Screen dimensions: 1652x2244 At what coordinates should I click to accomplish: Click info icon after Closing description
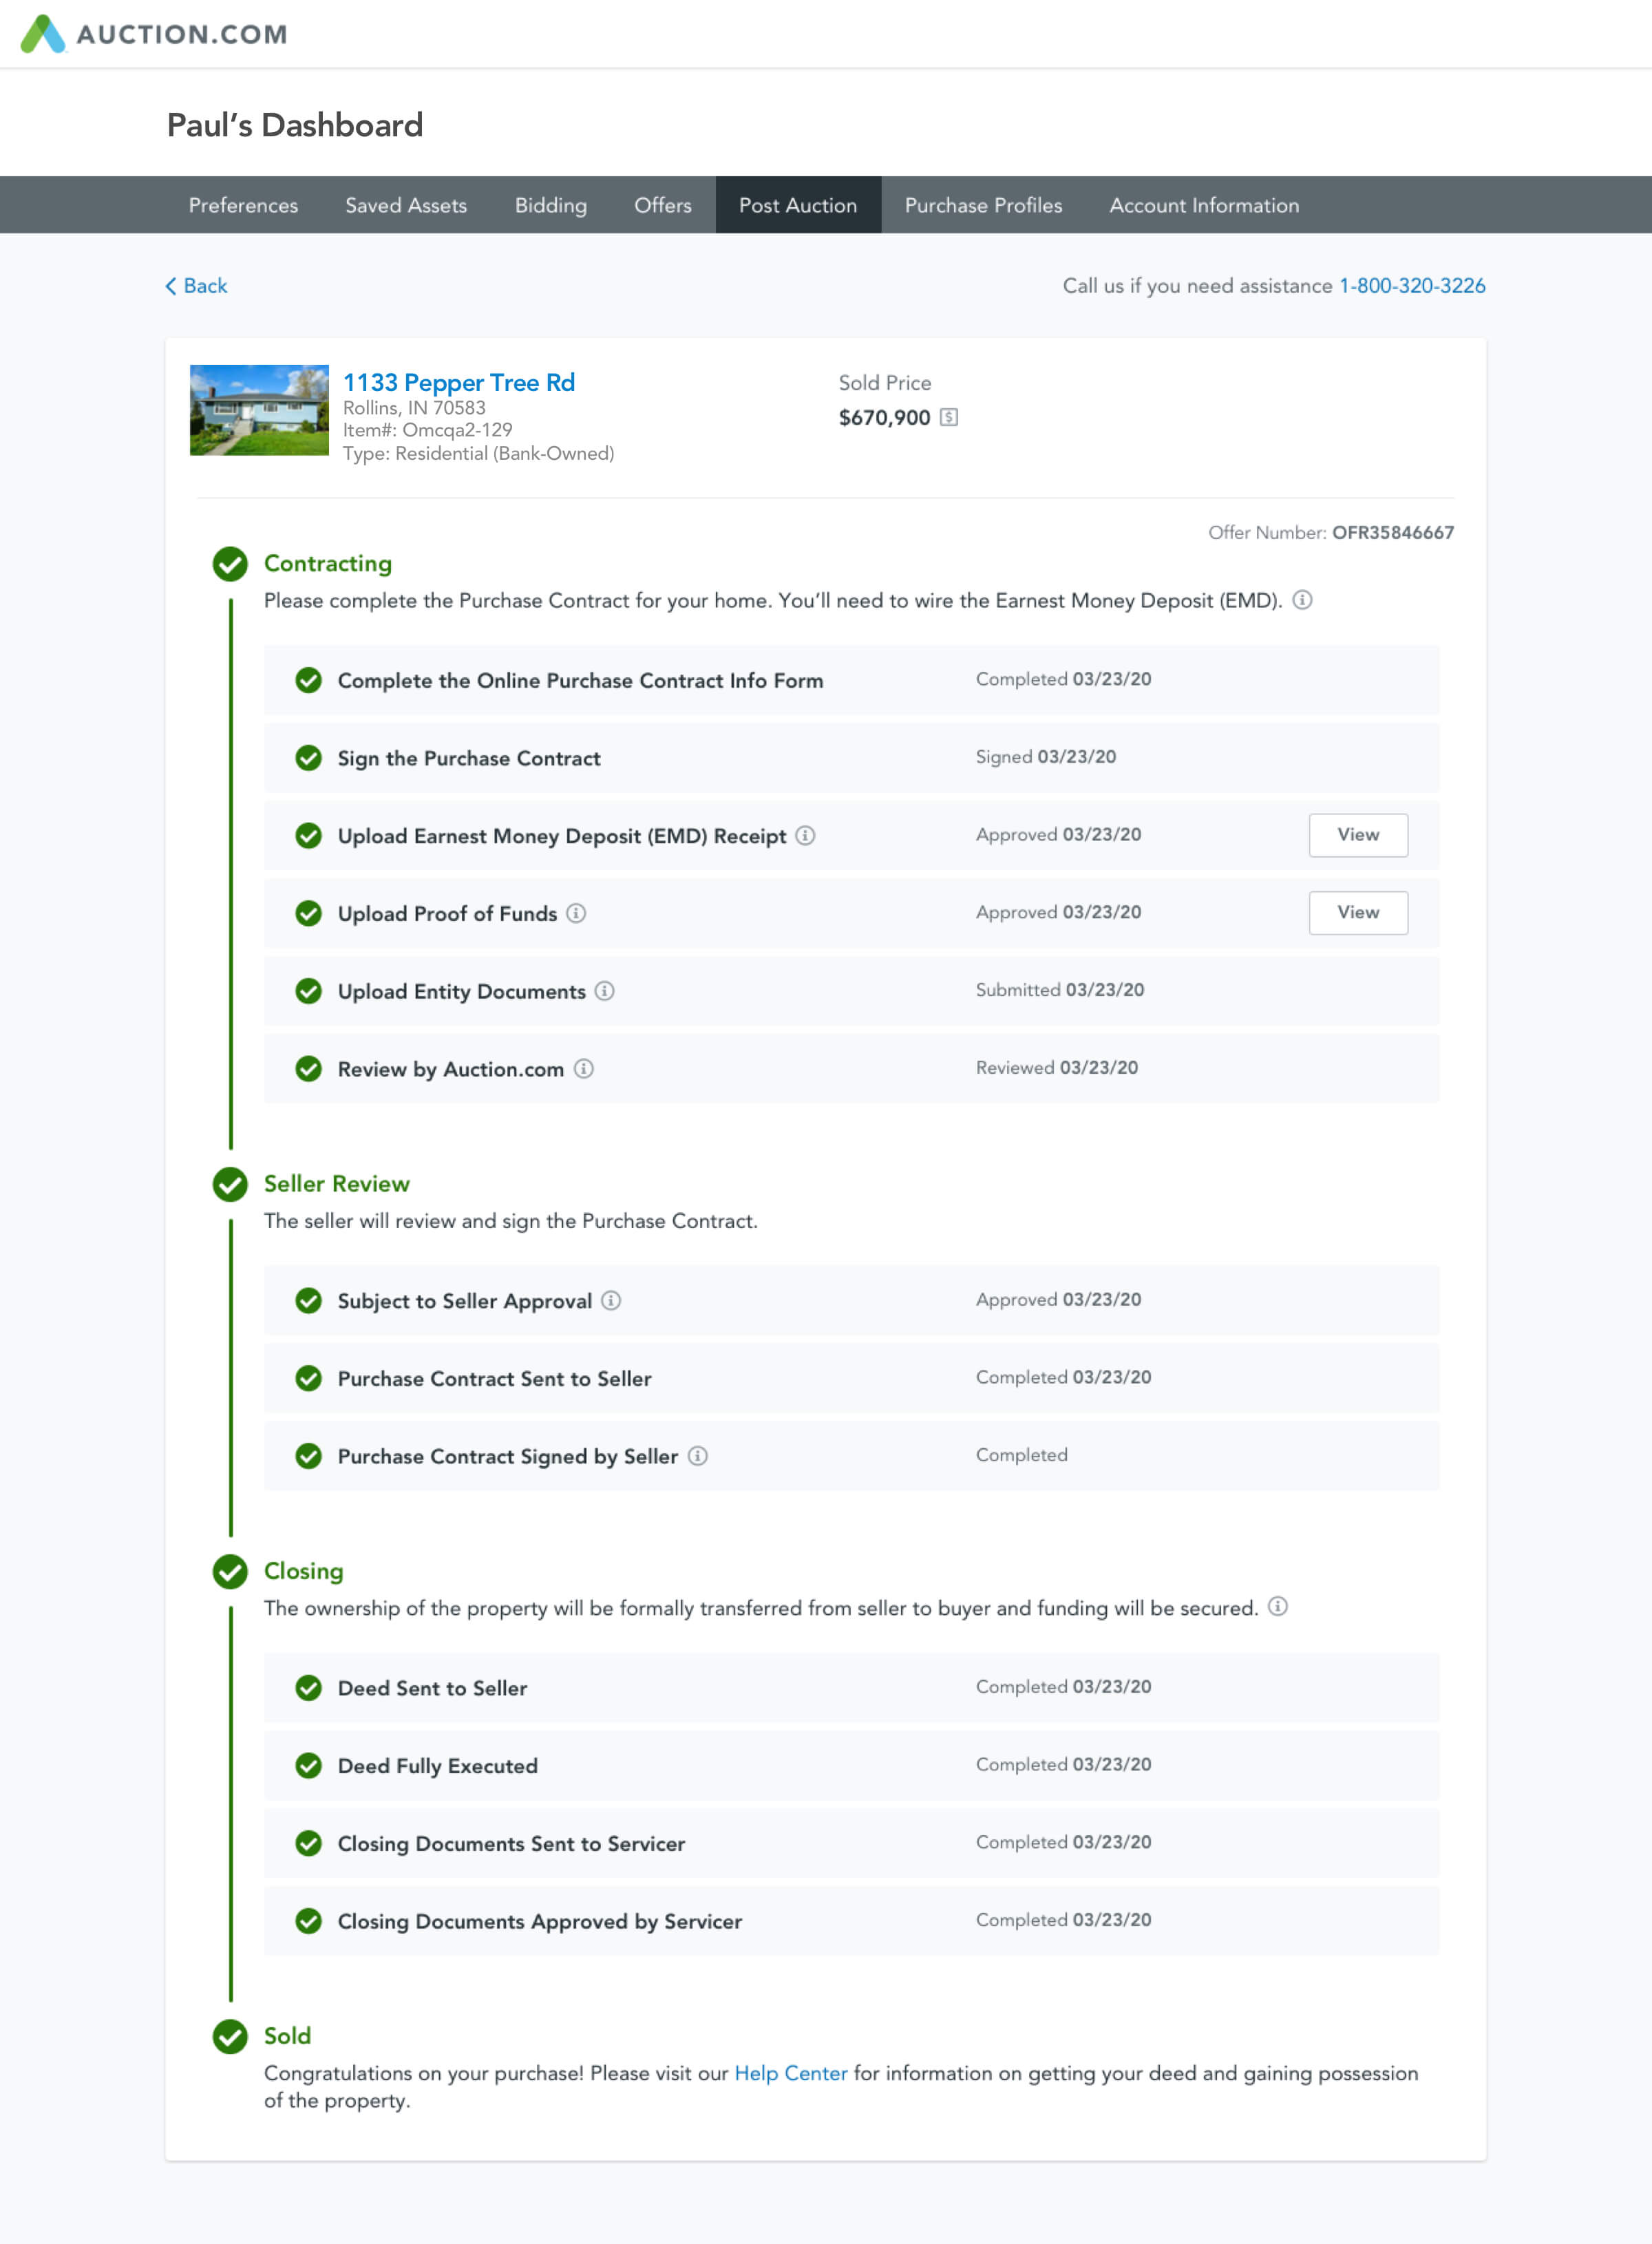pyautogui.click(x=1278, y=1607)
